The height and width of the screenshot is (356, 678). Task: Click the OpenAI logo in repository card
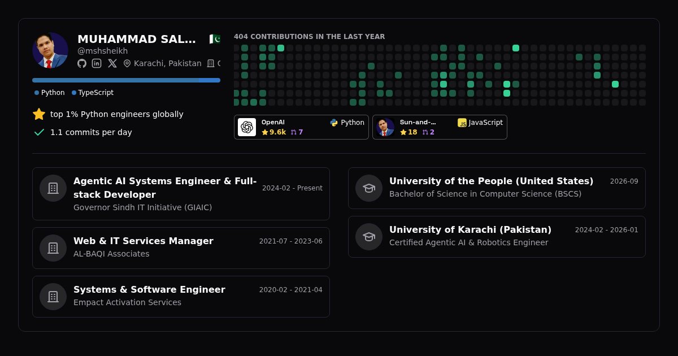247,127
